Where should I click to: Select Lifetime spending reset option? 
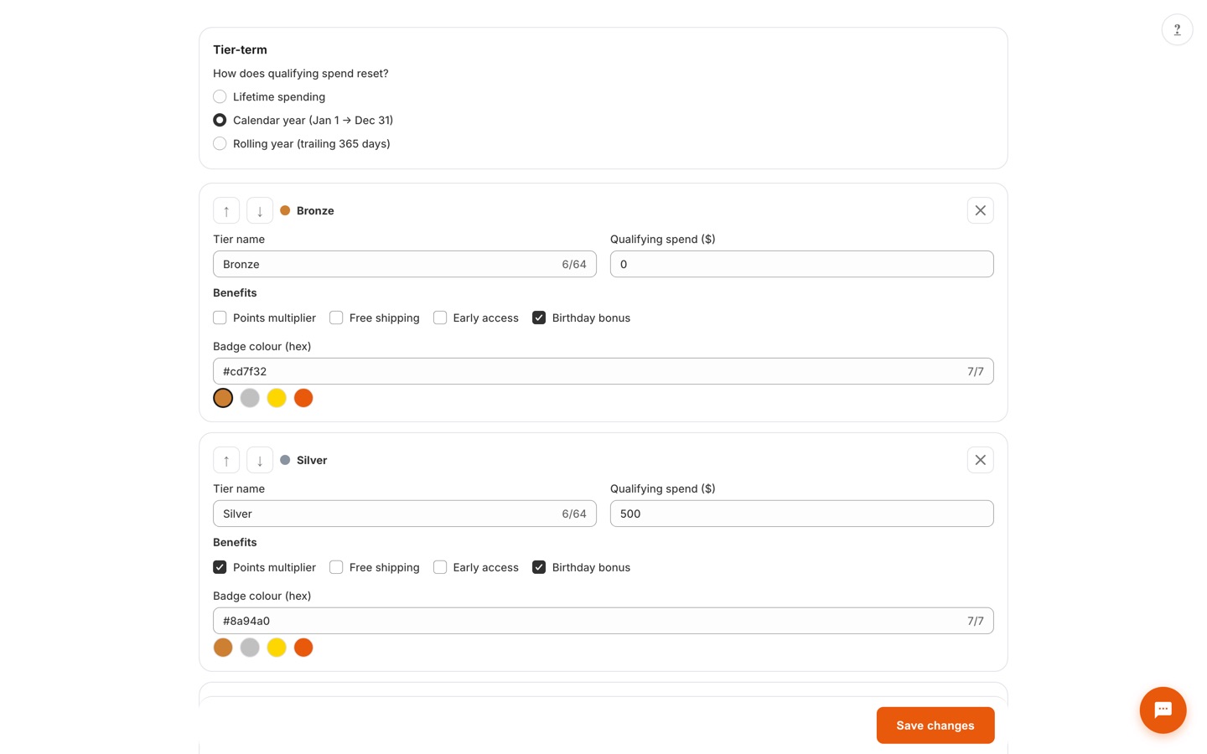tap(220, 96)
